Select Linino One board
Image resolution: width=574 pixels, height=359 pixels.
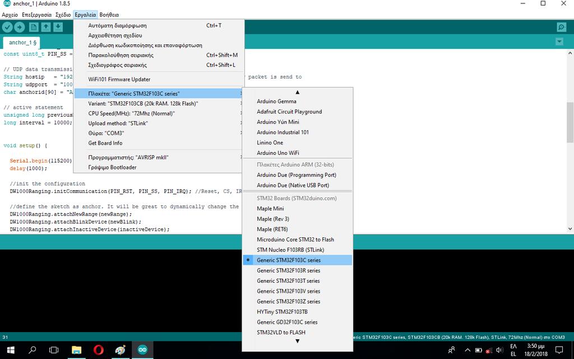tap(297, 142)
